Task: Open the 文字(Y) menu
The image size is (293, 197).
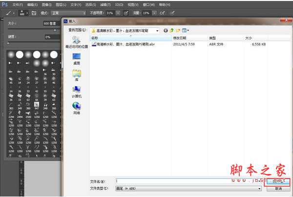Action: [x=76, y=5]
